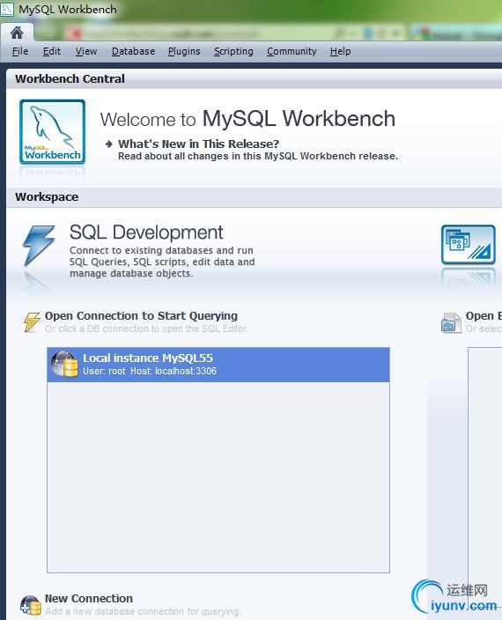Click the SQL Development heading

coord(146,232)
